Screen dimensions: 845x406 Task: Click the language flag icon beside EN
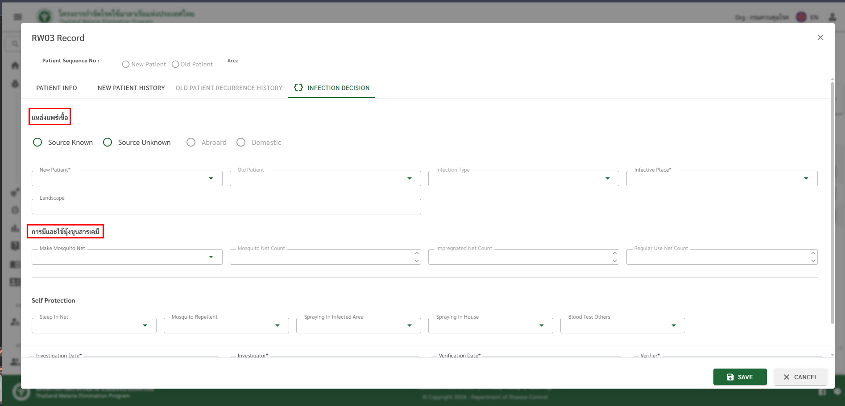801,17
